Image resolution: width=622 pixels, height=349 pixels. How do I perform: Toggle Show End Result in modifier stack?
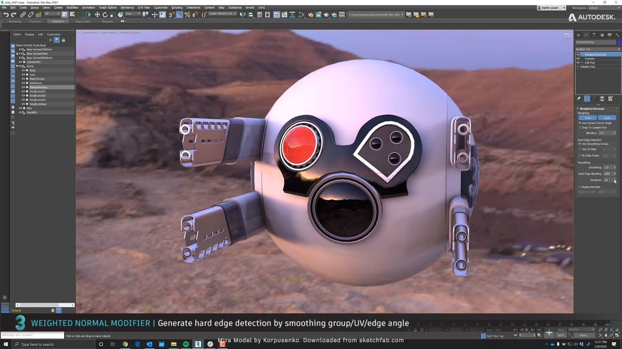pos(587,99)
